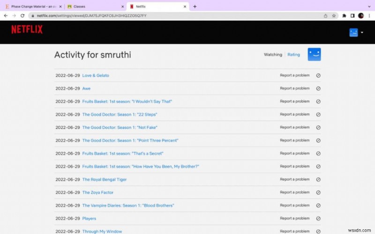Hide Awe from viewing history
The width and height of the screenshot is (375, 234).
[318, 88]
